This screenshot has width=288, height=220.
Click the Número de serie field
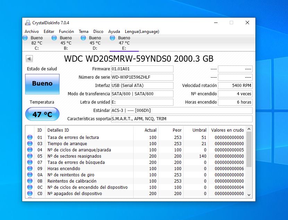point(142,77)
